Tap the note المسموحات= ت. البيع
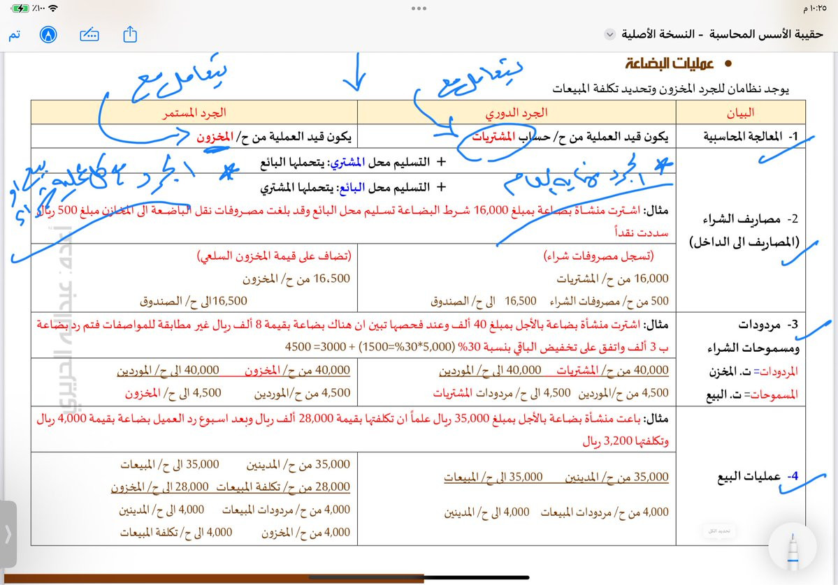 752,395
